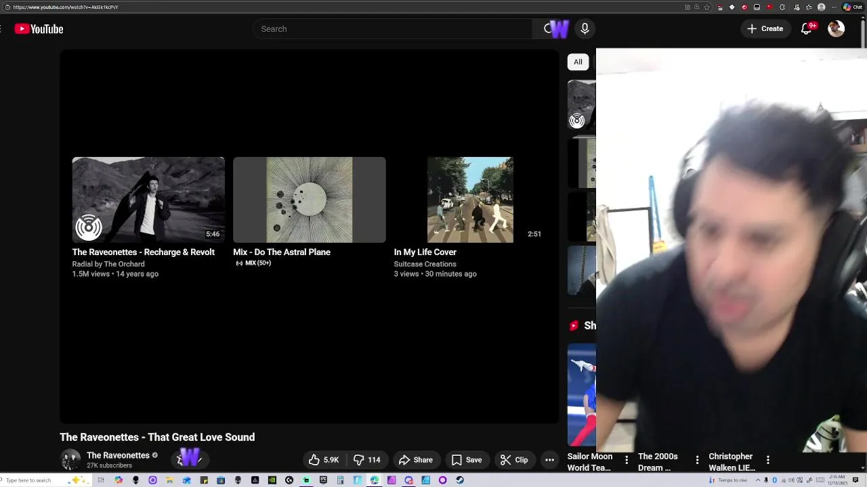867x487 pixels.
Task: Click 'Radial by The Orchard' channel name
Action: [108, 264]
